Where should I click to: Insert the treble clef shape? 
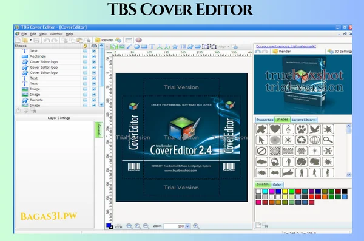point(288,129)
